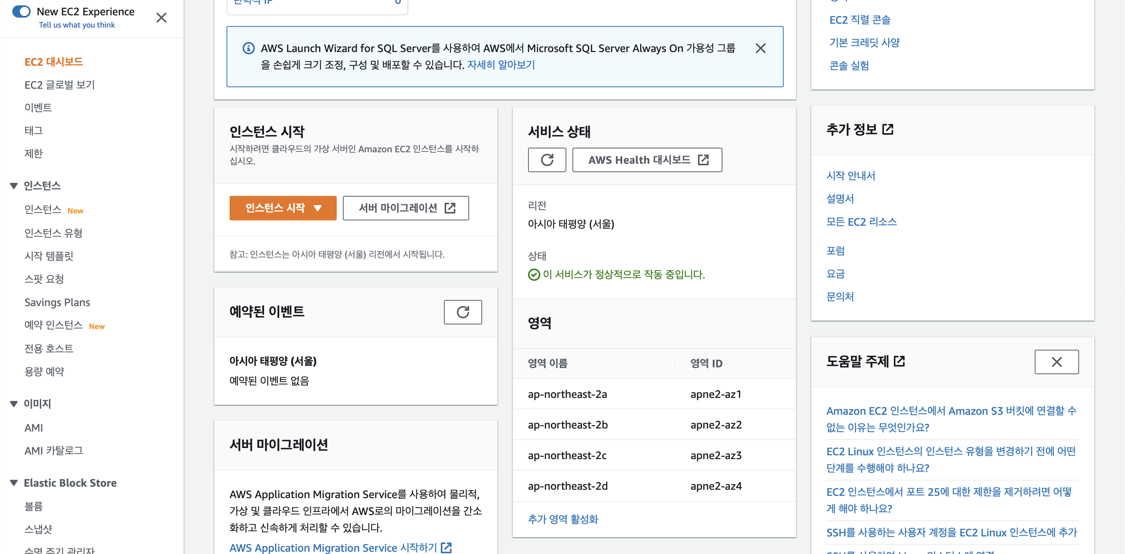The height and width of the screenshot is (554, 1125).
Task: Open the 인스턴스 시작 dropdown button
Action: pyautogui.click(x=283, y=208)
